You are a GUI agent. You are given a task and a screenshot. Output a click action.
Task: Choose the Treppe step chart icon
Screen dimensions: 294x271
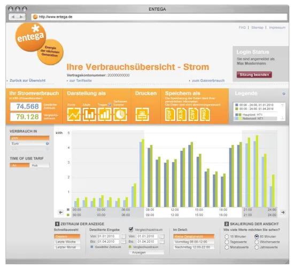pos(105,114)
